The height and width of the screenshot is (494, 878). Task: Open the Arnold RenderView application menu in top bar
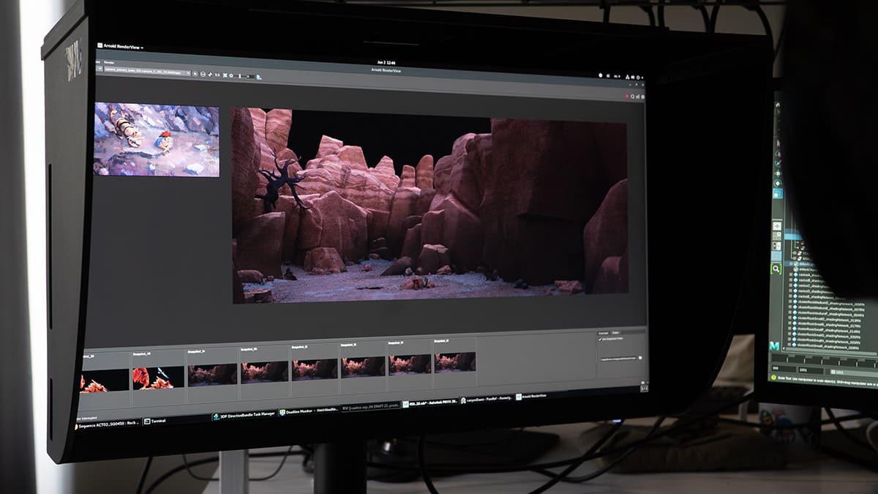tap(121, 47)
